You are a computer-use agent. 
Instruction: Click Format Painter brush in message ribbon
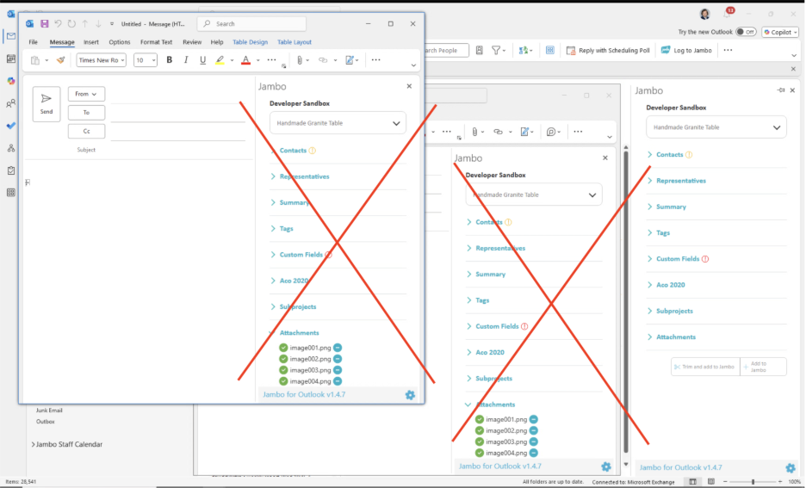tap(60, 60)
